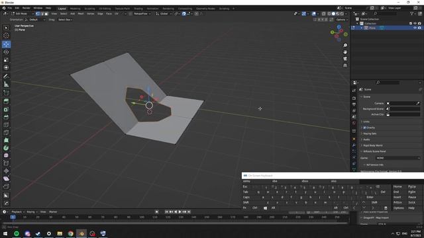Toggle Plane visibility eye in outliner
This screenshot has width=424, height=238.
(415, 28)
